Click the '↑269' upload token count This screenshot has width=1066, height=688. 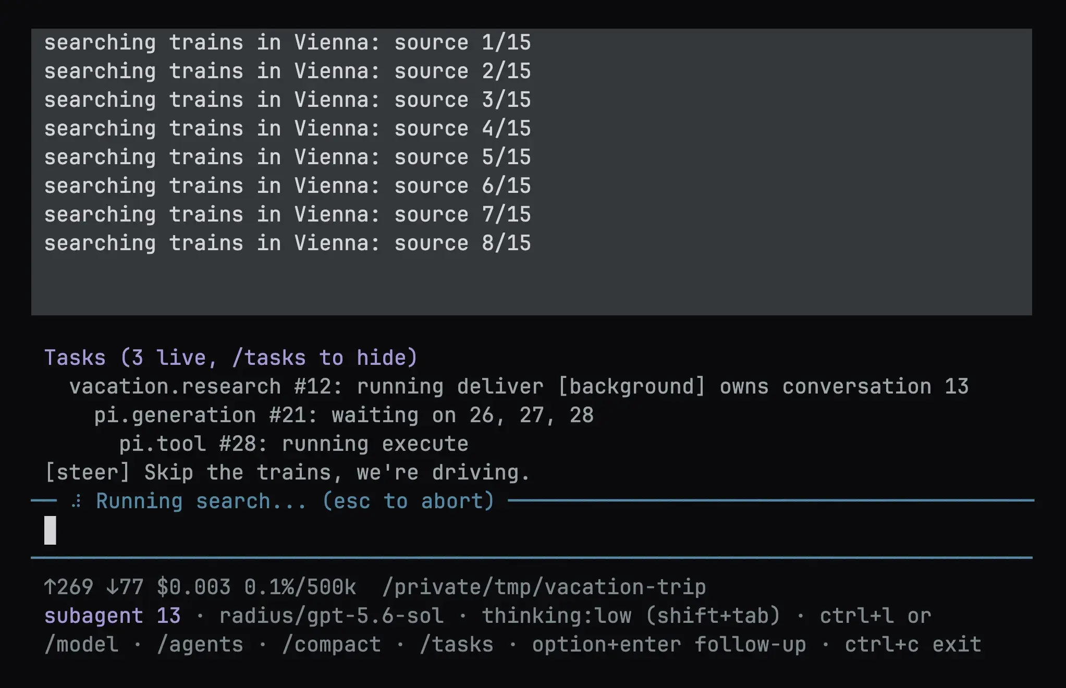pyautogui.click(x=69, y=587)
